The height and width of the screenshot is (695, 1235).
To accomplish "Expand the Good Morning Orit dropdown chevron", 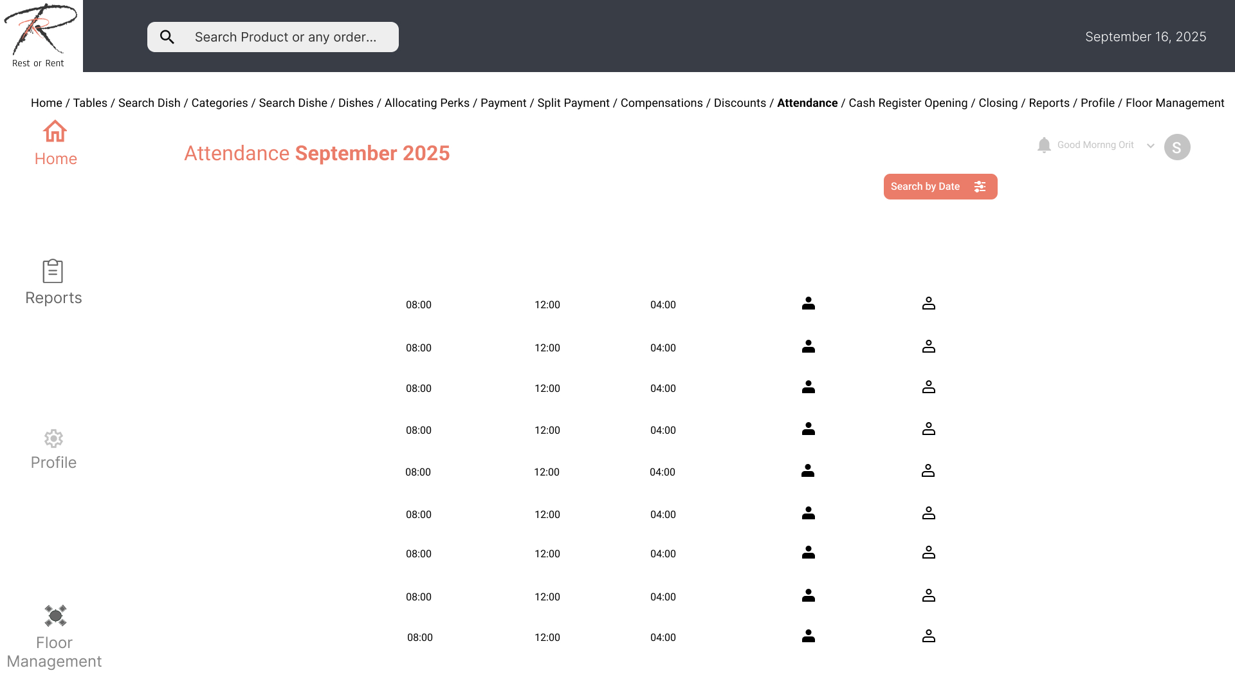I will click(1151, 146).
